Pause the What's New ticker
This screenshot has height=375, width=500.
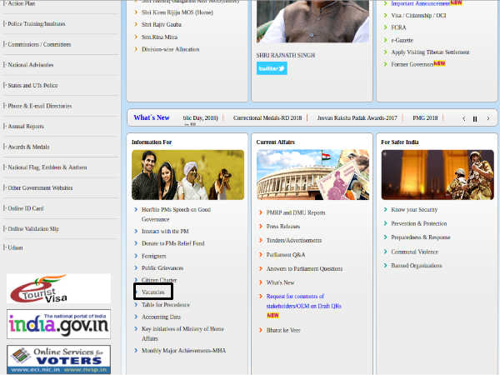[475, 118]
